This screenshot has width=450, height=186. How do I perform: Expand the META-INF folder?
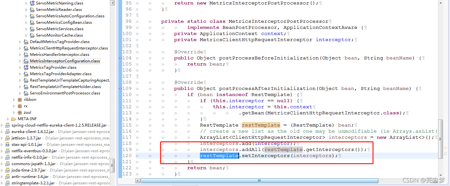point(8,119)
